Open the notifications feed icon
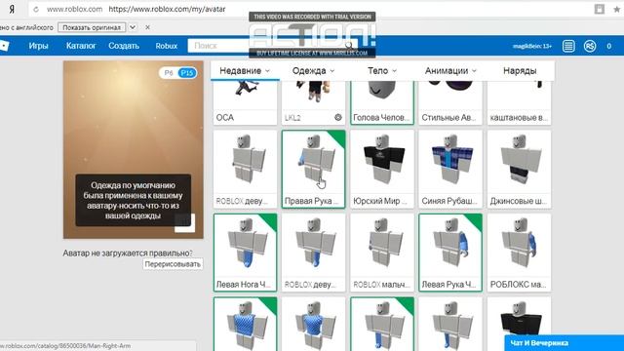Image resolution: width=624 pixels, height=351 pixels. click(568, 46)
